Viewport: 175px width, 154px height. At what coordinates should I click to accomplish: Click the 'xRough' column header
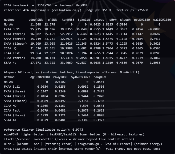(125, 20)
